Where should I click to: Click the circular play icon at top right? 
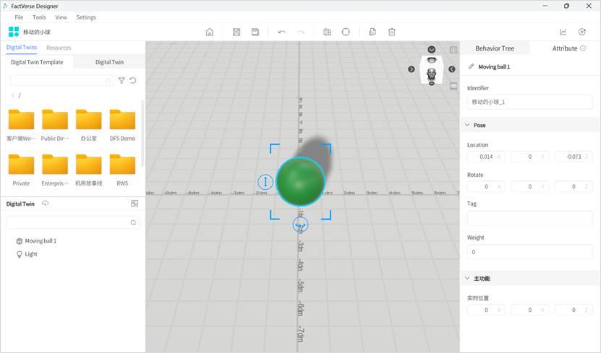pos(582,32)
